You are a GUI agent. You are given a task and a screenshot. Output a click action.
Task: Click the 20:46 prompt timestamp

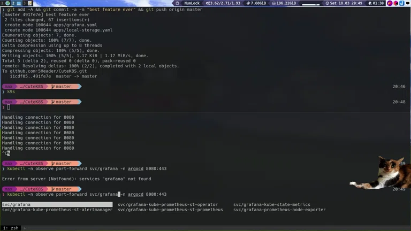pos(399,87)
